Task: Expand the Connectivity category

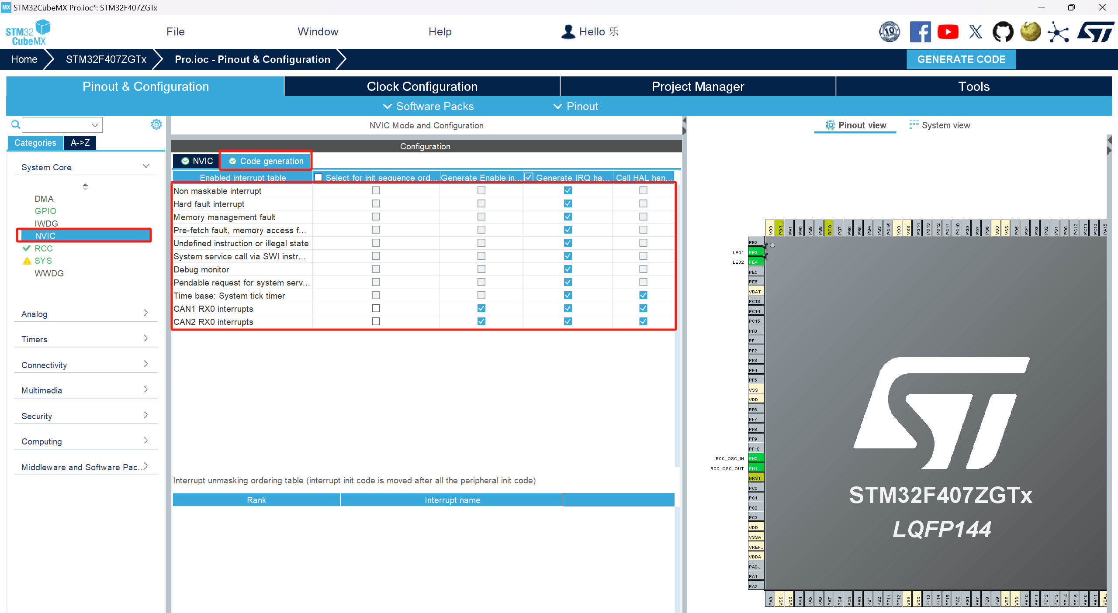Action: click(x=146, y=364)
